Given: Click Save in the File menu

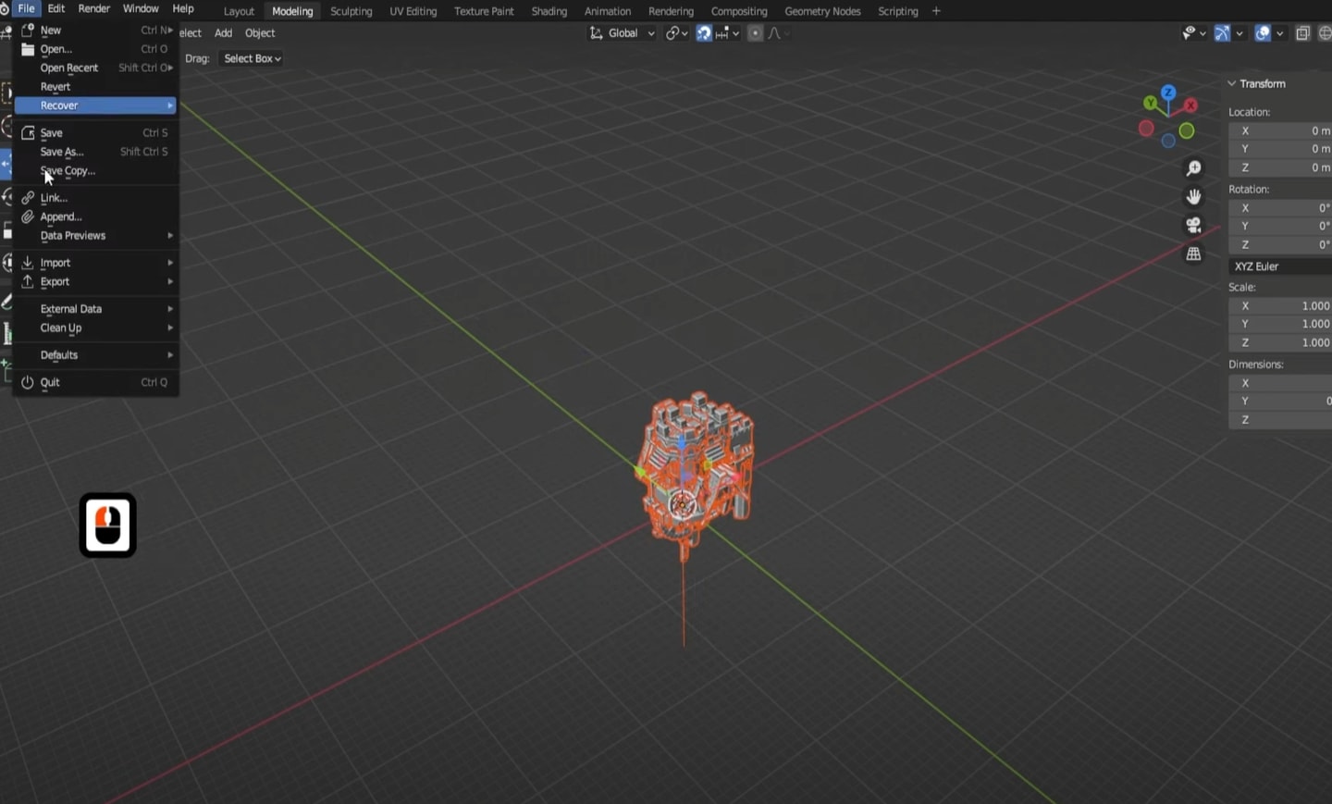Looking at the screenshot, I should (x=95, y=133).
